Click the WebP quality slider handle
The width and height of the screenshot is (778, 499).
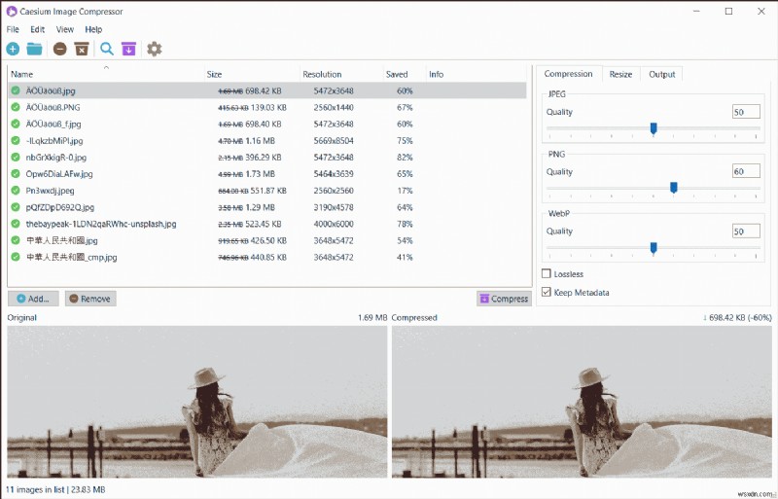[654, 247]
